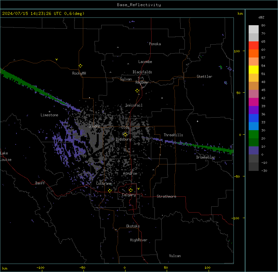
Task: Click the Strathmore label
Action: pyautogui.click(x=166, y=196)
